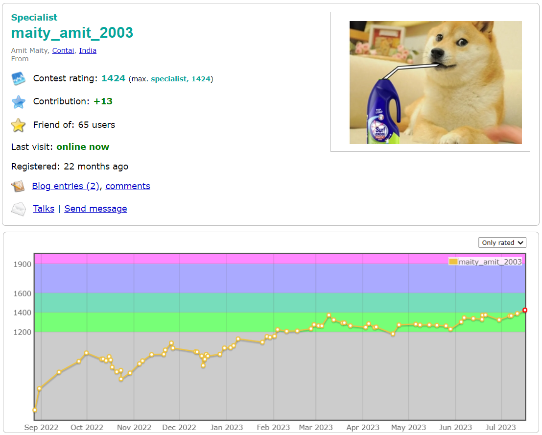Screen dimensions: 542x435
Task: Click the envelope icon next to Talks
Action: click(x=18, y=209)
